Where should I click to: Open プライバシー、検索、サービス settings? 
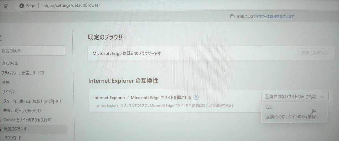(23, 73)
